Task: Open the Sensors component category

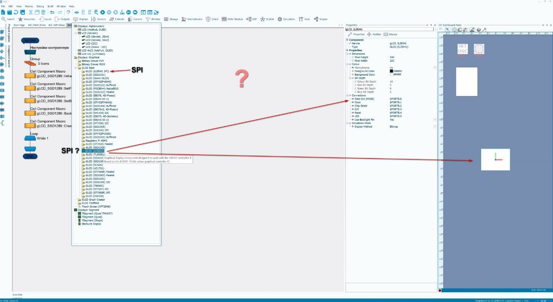Action: click(x=99, y=19)
